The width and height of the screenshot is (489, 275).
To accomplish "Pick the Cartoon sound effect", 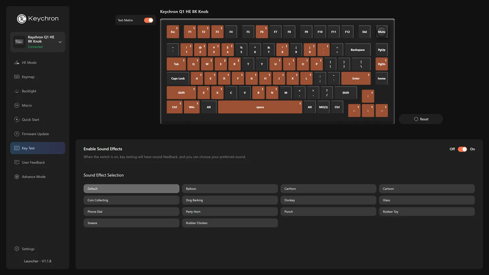I will (x=427, y=189).
